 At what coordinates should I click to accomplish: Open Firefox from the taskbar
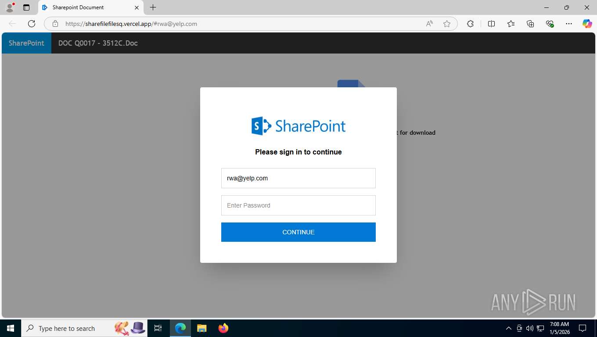tap(223, 328)
